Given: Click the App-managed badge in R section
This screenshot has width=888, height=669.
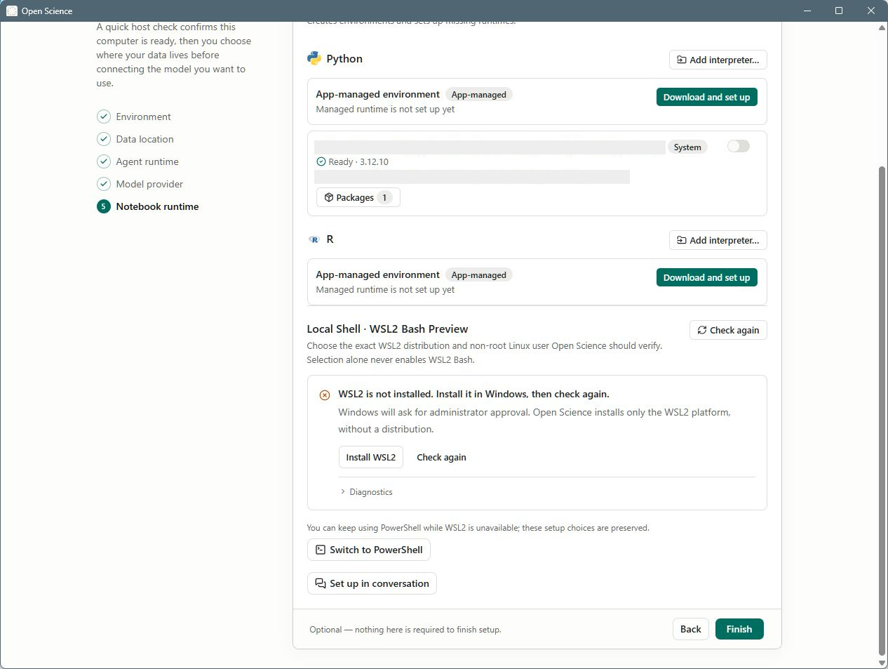Looking at the screenshot, I should point(478,275).
